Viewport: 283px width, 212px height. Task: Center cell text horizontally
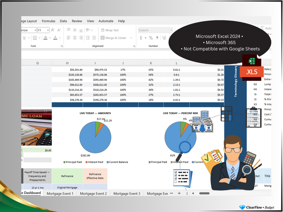pos(75,38)
